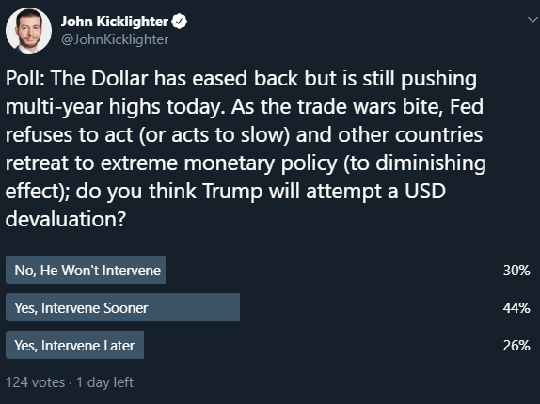Click the phrase multi-year highs in tweet
Image resolution: width=540 pixels, height=404 pixels.
click(x=83, y=107)
